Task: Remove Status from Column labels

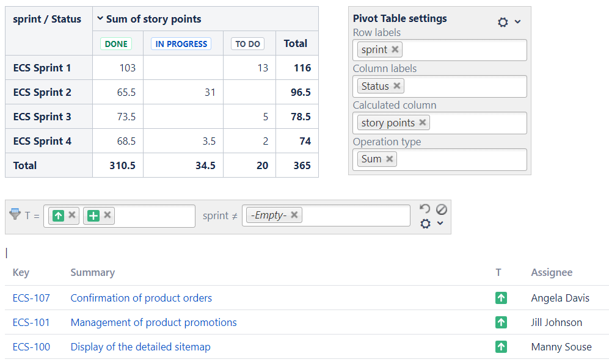Action: [397, 86]
